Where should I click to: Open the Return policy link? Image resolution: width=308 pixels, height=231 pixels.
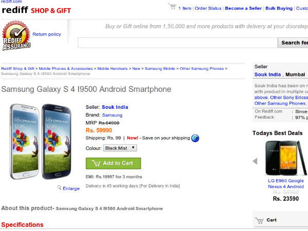(47, 34)
